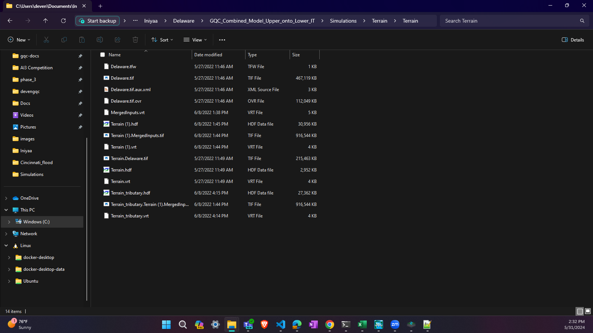Open the See more ellipsis menu

(x=222, y=40)
